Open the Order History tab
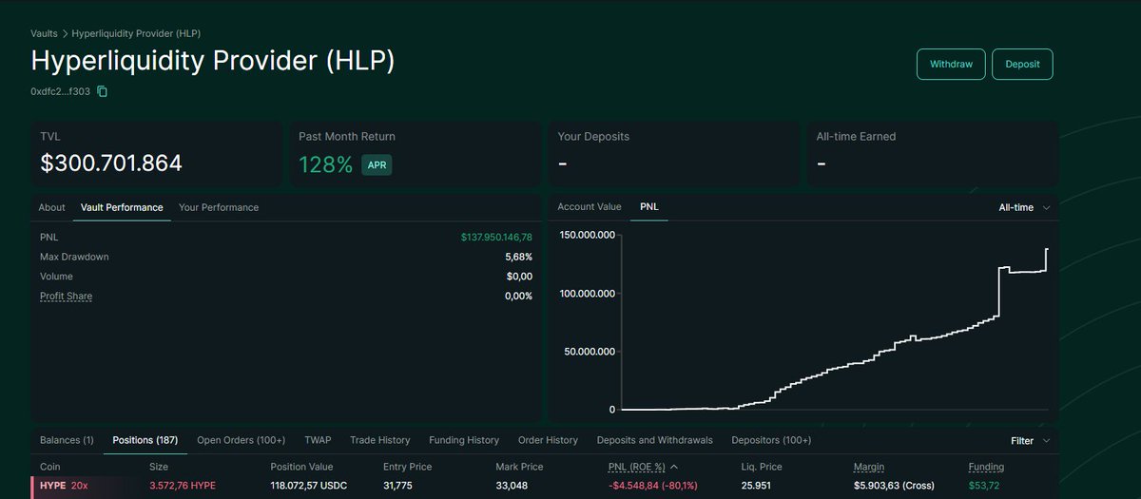Screen dimensions: 1141x499 (x=548, y=440)
